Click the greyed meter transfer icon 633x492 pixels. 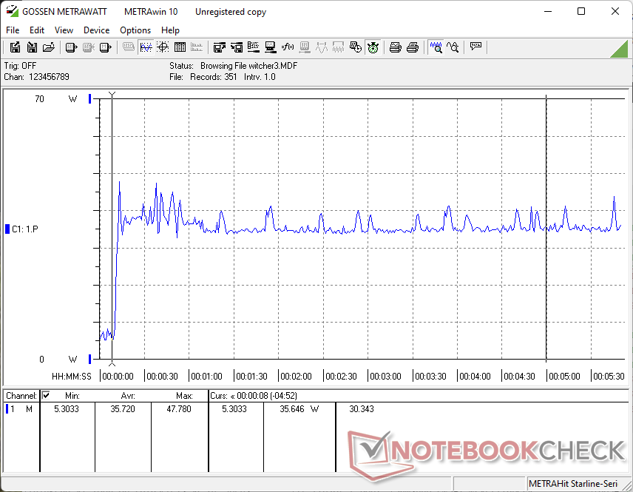(305, 47)
